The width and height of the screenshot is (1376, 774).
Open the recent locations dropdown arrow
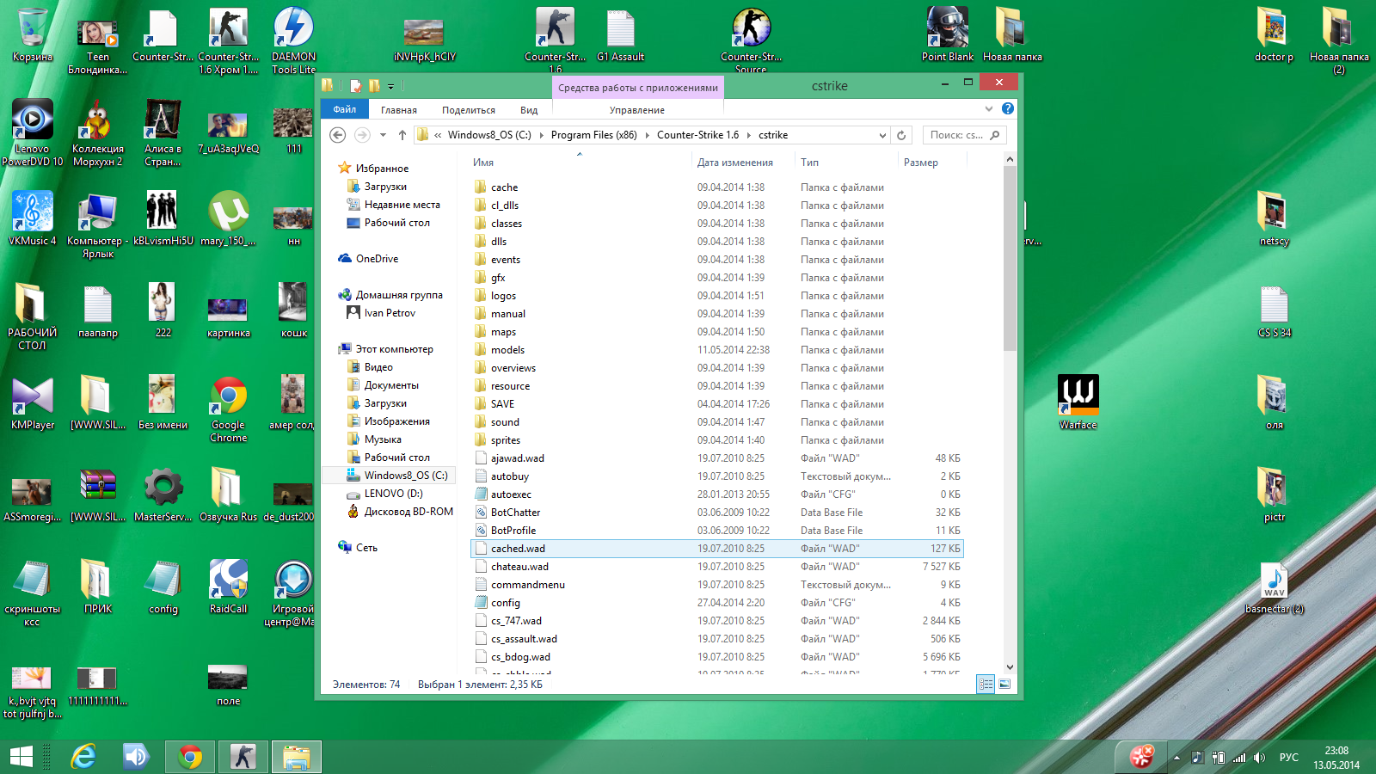pos(383,135)
